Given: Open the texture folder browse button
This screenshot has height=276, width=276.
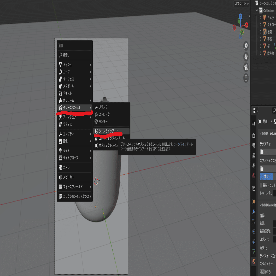Looking at the screenshot, I should (x=262, y=152).
